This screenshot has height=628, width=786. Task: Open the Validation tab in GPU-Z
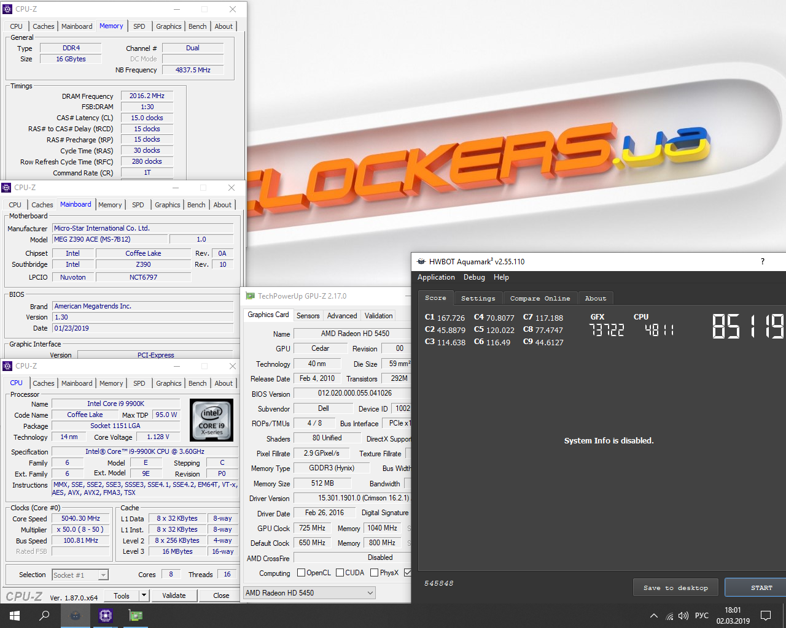click(x=378, y=316)
